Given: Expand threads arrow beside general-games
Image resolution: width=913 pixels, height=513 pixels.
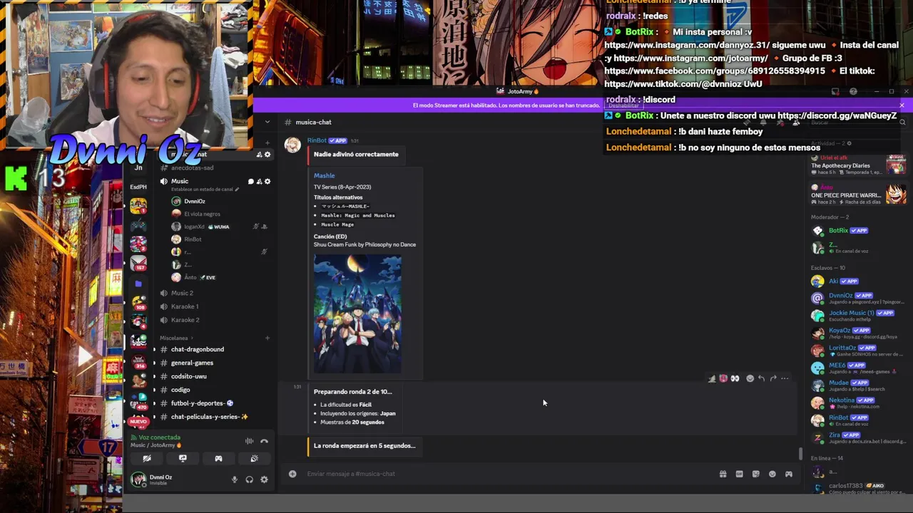Looking at the screenshot, I should tap(154, 363).
